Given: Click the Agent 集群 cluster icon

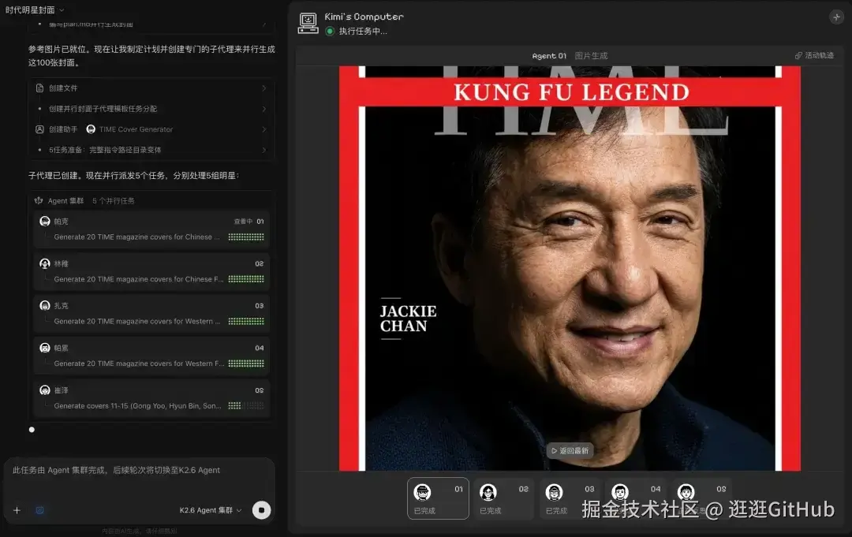Looking at the screenshot, I should pyautogui.click(x=39, y=200).
